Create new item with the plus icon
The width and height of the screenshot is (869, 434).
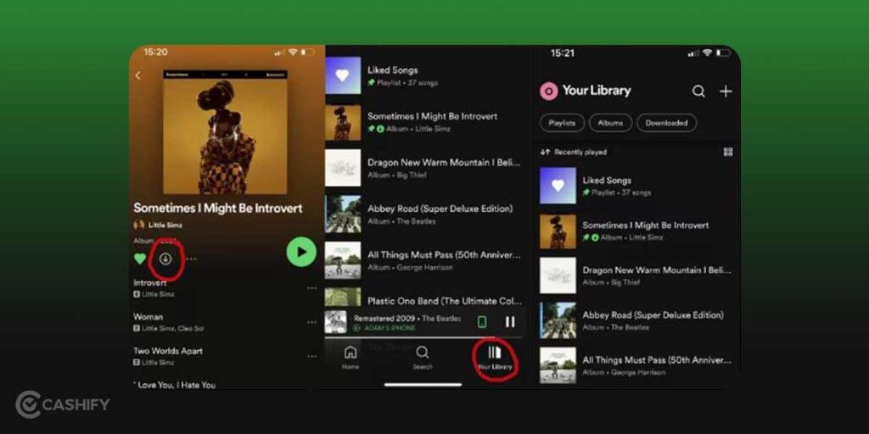coord(726,92)
